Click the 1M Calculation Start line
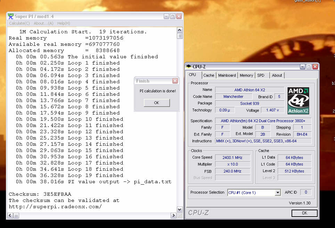The width and height of the screenshot is (335, 228). [83, 32]
